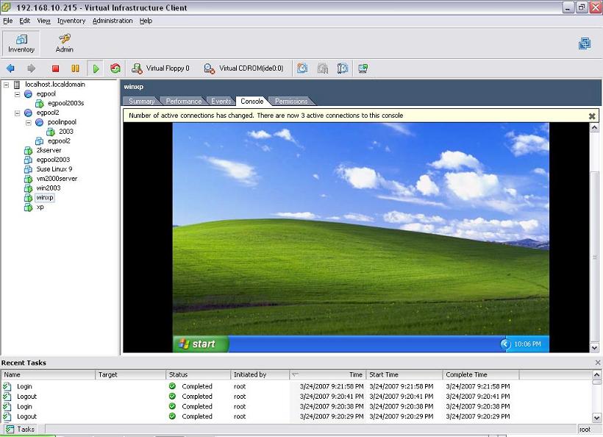Click the gray forward arrow
Viewport: 603px width, 437px height.
[31, 68]
